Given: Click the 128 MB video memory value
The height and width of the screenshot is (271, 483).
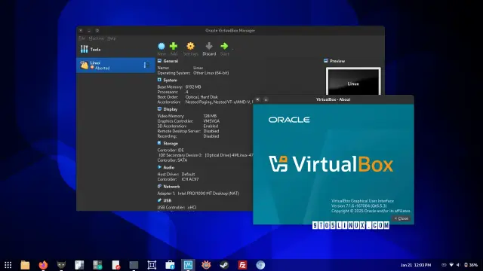Looking at the screenshot, I should 210,116.
